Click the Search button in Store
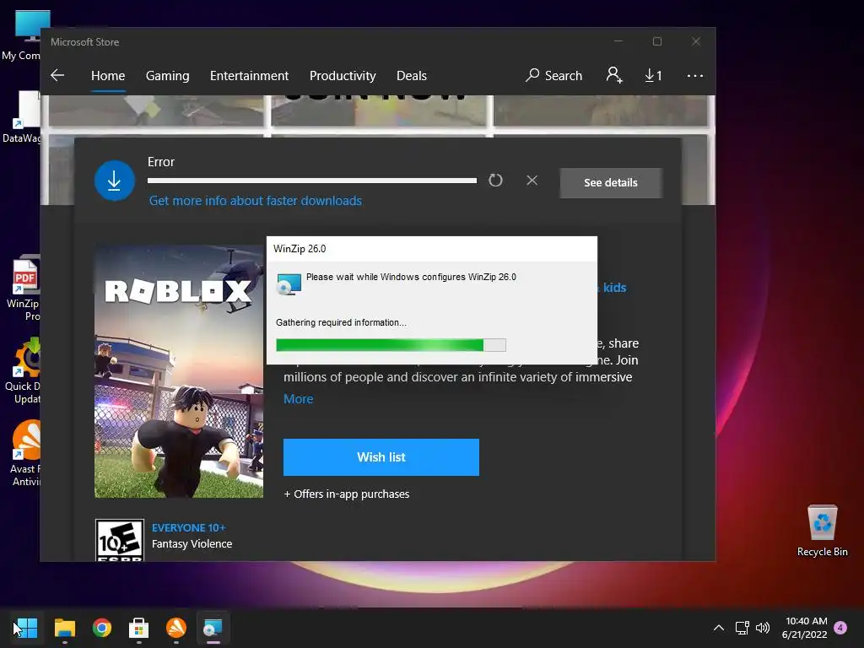The height and width of the screenshot is (648, 864). pyautogui.click(x=553, y=75)
